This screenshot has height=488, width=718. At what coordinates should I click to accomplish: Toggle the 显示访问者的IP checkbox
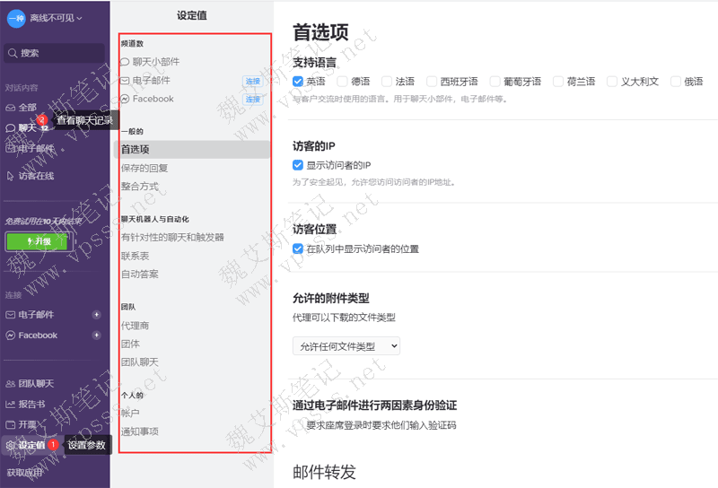298,165
